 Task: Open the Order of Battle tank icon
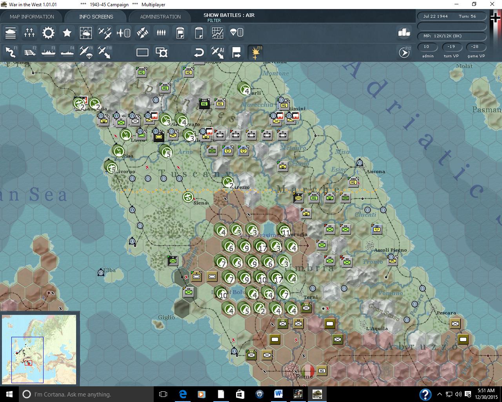[11, 33]
